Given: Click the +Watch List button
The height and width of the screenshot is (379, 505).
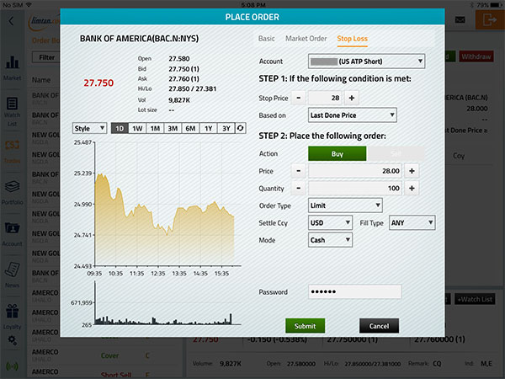Looking at the screenshot, I should [x=475, y=299].
